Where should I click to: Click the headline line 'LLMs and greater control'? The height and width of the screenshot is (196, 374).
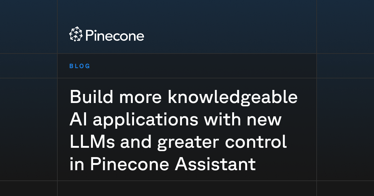point(178,142)
